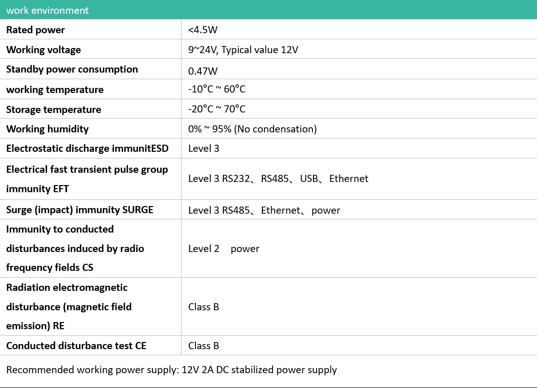The image size is (537, 388).
Task: Select the 'working temperature' label
Action: click(55, 89)
